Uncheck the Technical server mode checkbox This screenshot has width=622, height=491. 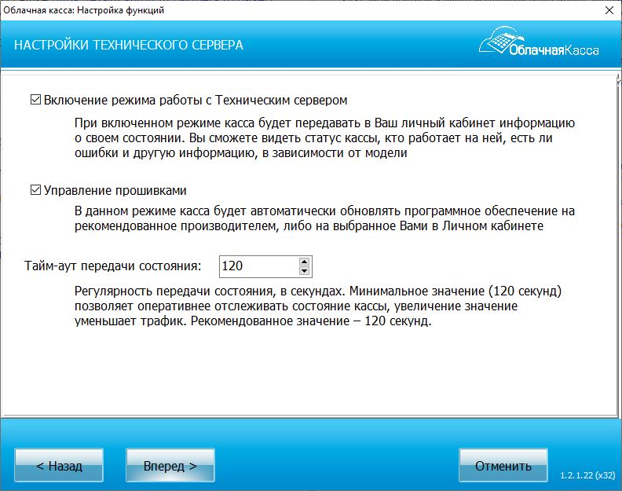coord(35,101)
